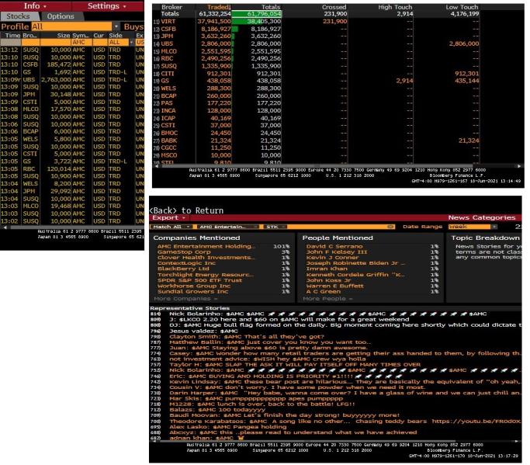Screen dimensions: 530x465
Task: Open M1228's 'lunch is over' story
Action: pyautogui.click(x=262, y=404)
